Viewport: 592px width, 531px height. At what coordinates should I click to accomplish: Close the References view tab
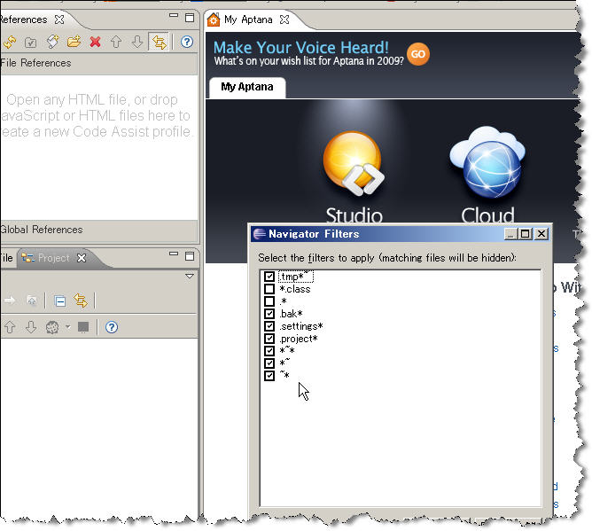click(x=59, y=20)
